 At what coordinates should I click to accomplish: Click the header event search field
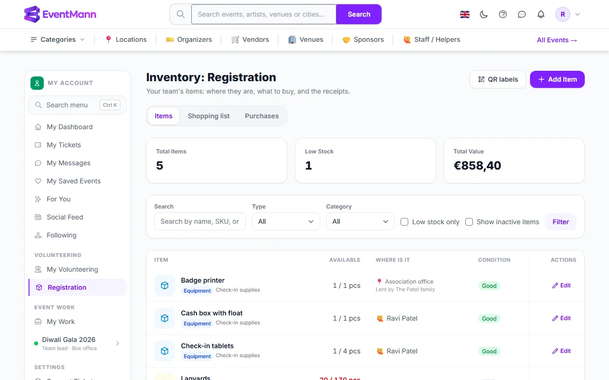click(x=264, y=14)
